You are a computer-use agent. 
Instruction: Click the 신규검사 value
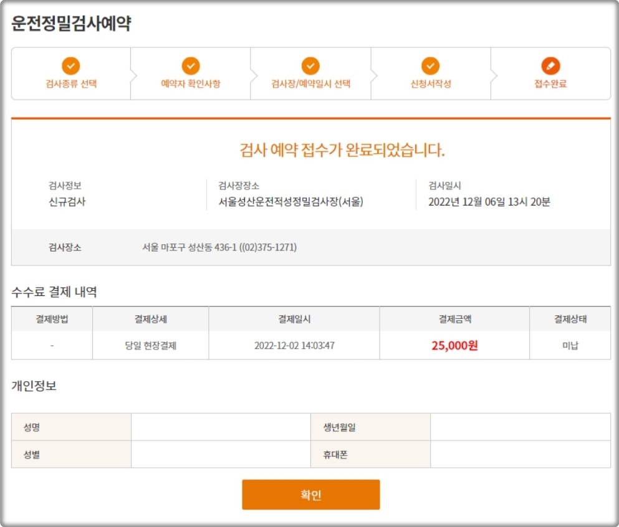[x=67, y=202]
